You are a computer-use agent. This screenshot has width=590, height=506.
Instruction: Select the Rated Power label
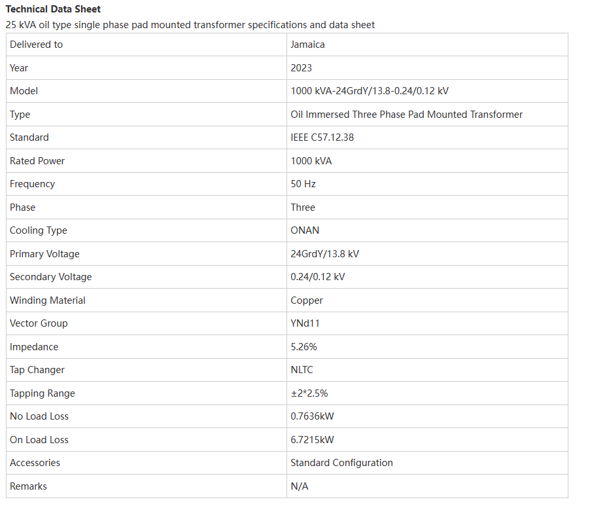tap(37, 161)
